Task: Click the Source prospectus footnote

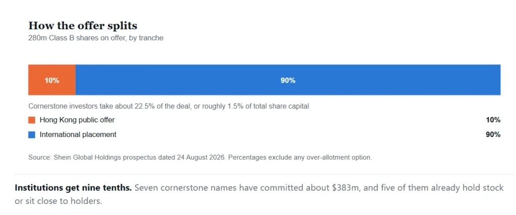Action: point(200,157)
